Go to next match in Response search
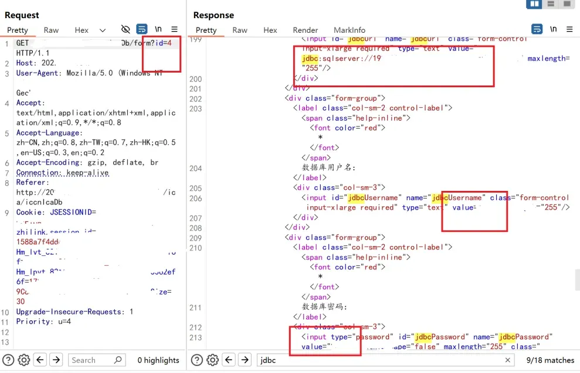Viewport: 580px width, 373px height. [245, 360]
